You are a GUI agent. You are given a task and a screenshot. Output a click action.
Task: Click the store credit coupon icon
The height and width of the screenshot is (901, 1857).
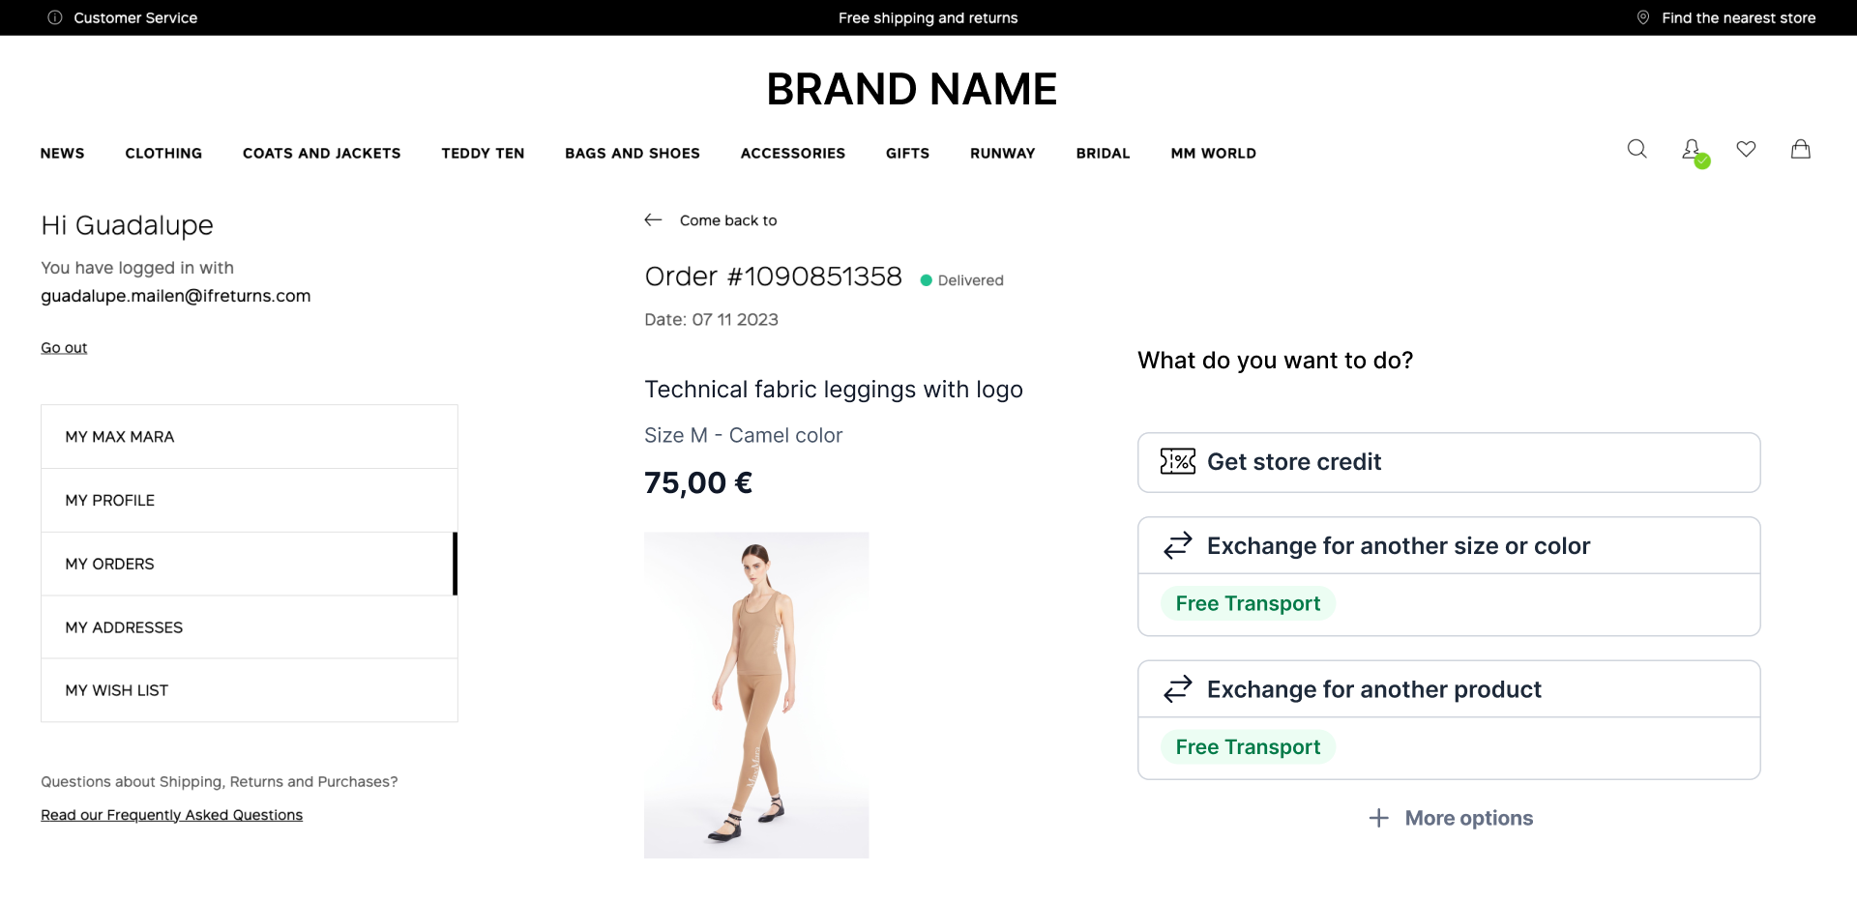tap(1177, 462)
